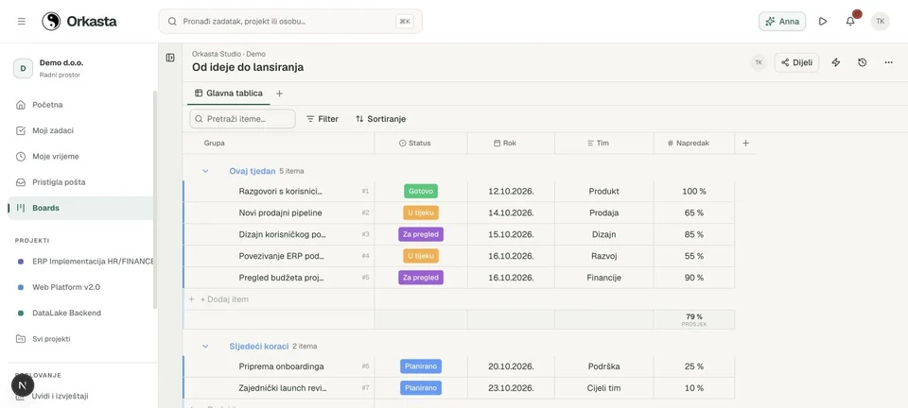Open TK user avatar menu

coord(881,22)
